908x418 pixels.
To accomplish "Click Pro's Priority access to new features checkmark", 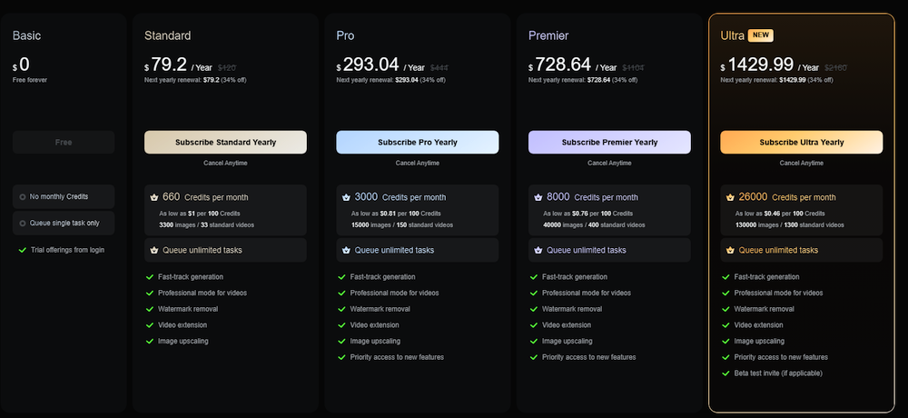I will (341, 358).
